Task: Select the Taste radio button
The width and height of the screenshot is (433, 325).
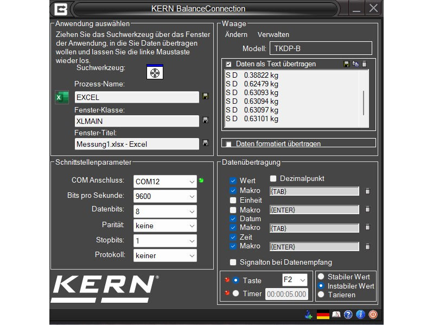Action: coord(236,280)
